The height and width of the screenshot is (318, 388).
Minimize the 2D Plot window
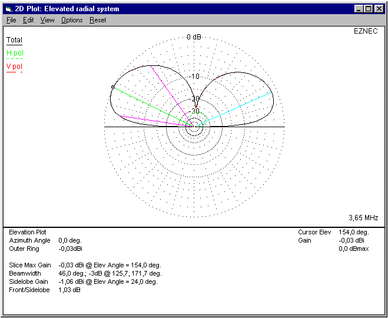[x=359, y=9]
